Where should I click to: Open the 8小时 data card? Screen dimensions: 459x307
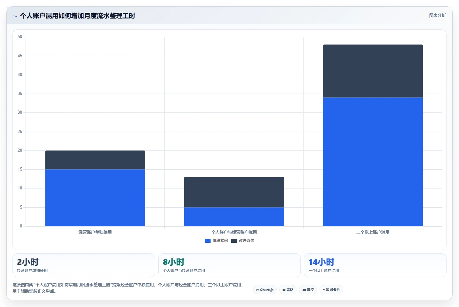pos(229,265)
